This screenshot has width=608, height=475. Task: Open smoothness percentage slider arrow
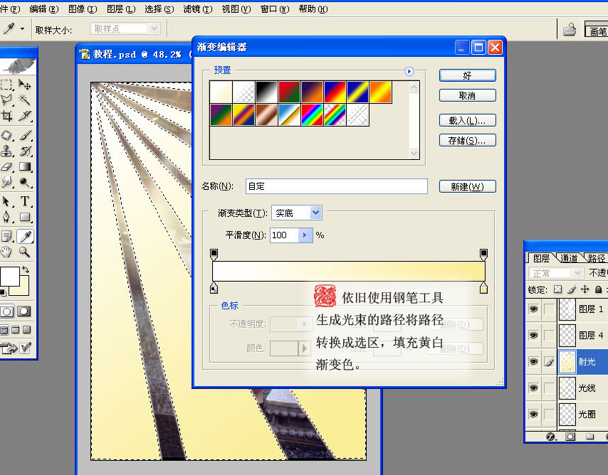pos(305,235)
